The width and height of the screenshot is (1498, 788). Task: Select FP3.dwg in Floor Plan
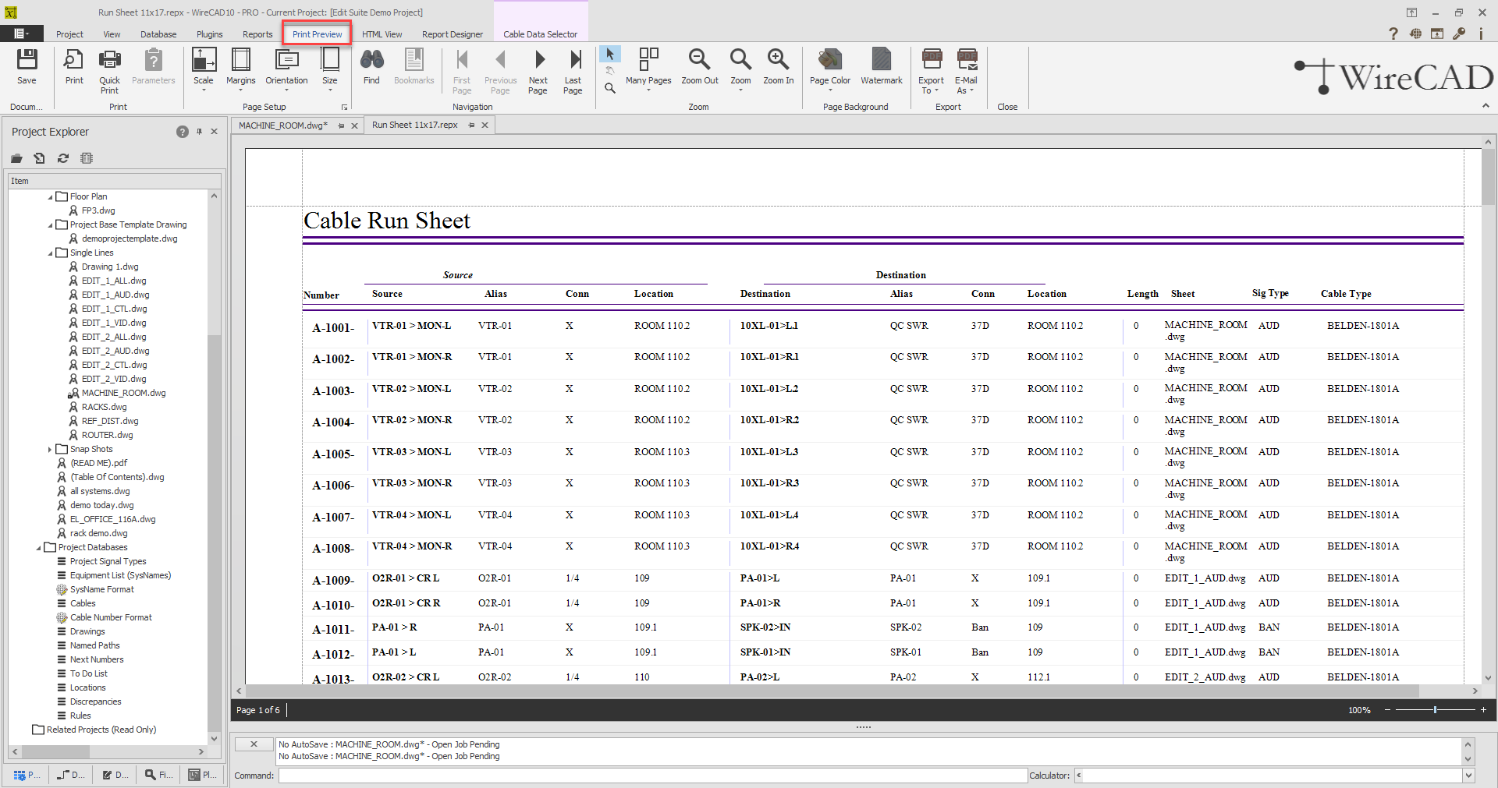(x=98, y=211)
